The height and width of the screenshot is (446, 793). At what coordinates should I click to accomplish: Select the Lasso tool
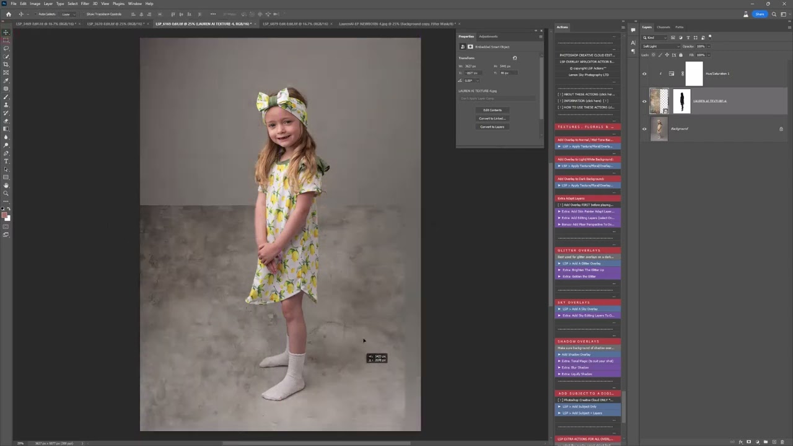[x=6, y=48]
